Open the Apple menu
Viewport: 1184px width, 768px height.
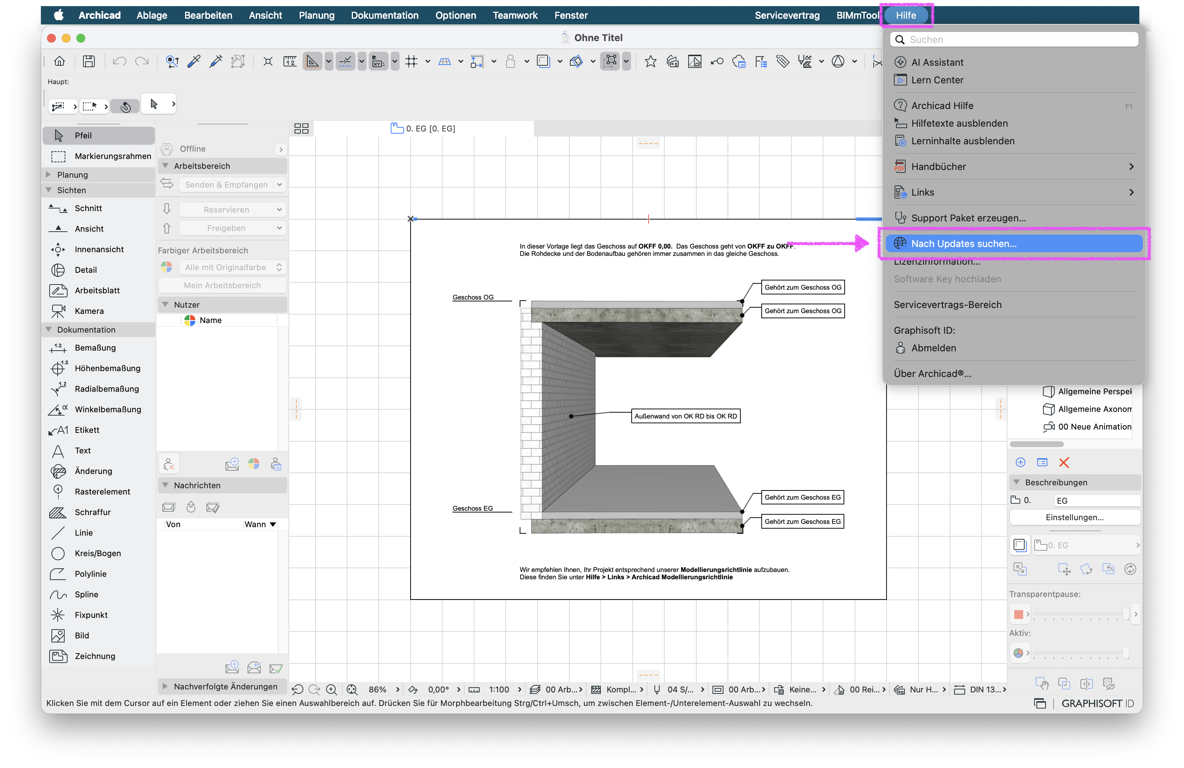[59, 15]
